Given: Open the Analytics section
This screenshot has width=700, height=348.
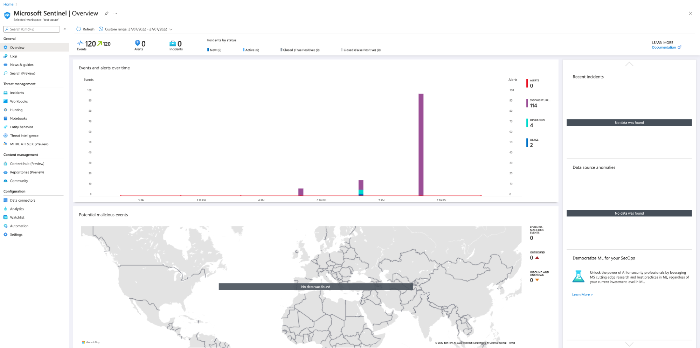Looking at the screenshot, I should 17,209.
